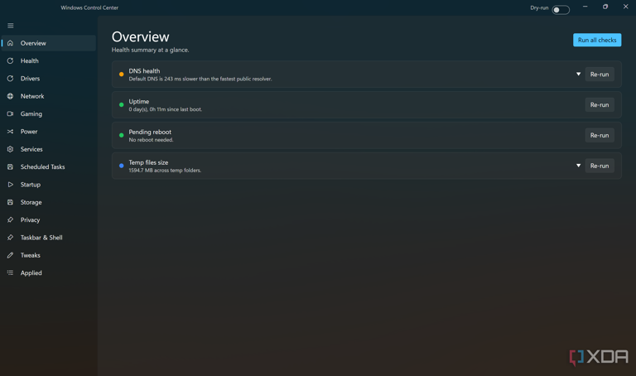Image resolution: width=636 pixels, height=376 pixels.
Task: Switch to the Network section label
Action: click(x=32, y=96)
